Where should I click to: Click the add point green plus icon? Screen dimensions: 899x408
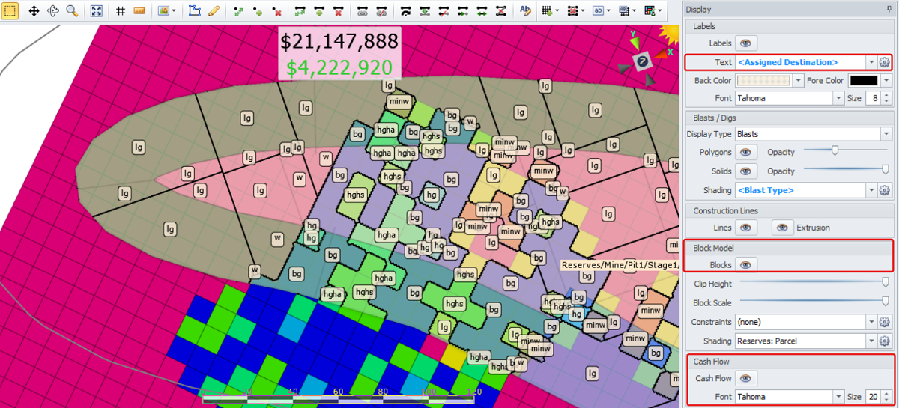point(258,10)
